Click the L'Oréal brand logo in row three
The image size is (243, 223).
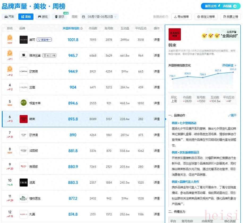[x=23, y=71]
